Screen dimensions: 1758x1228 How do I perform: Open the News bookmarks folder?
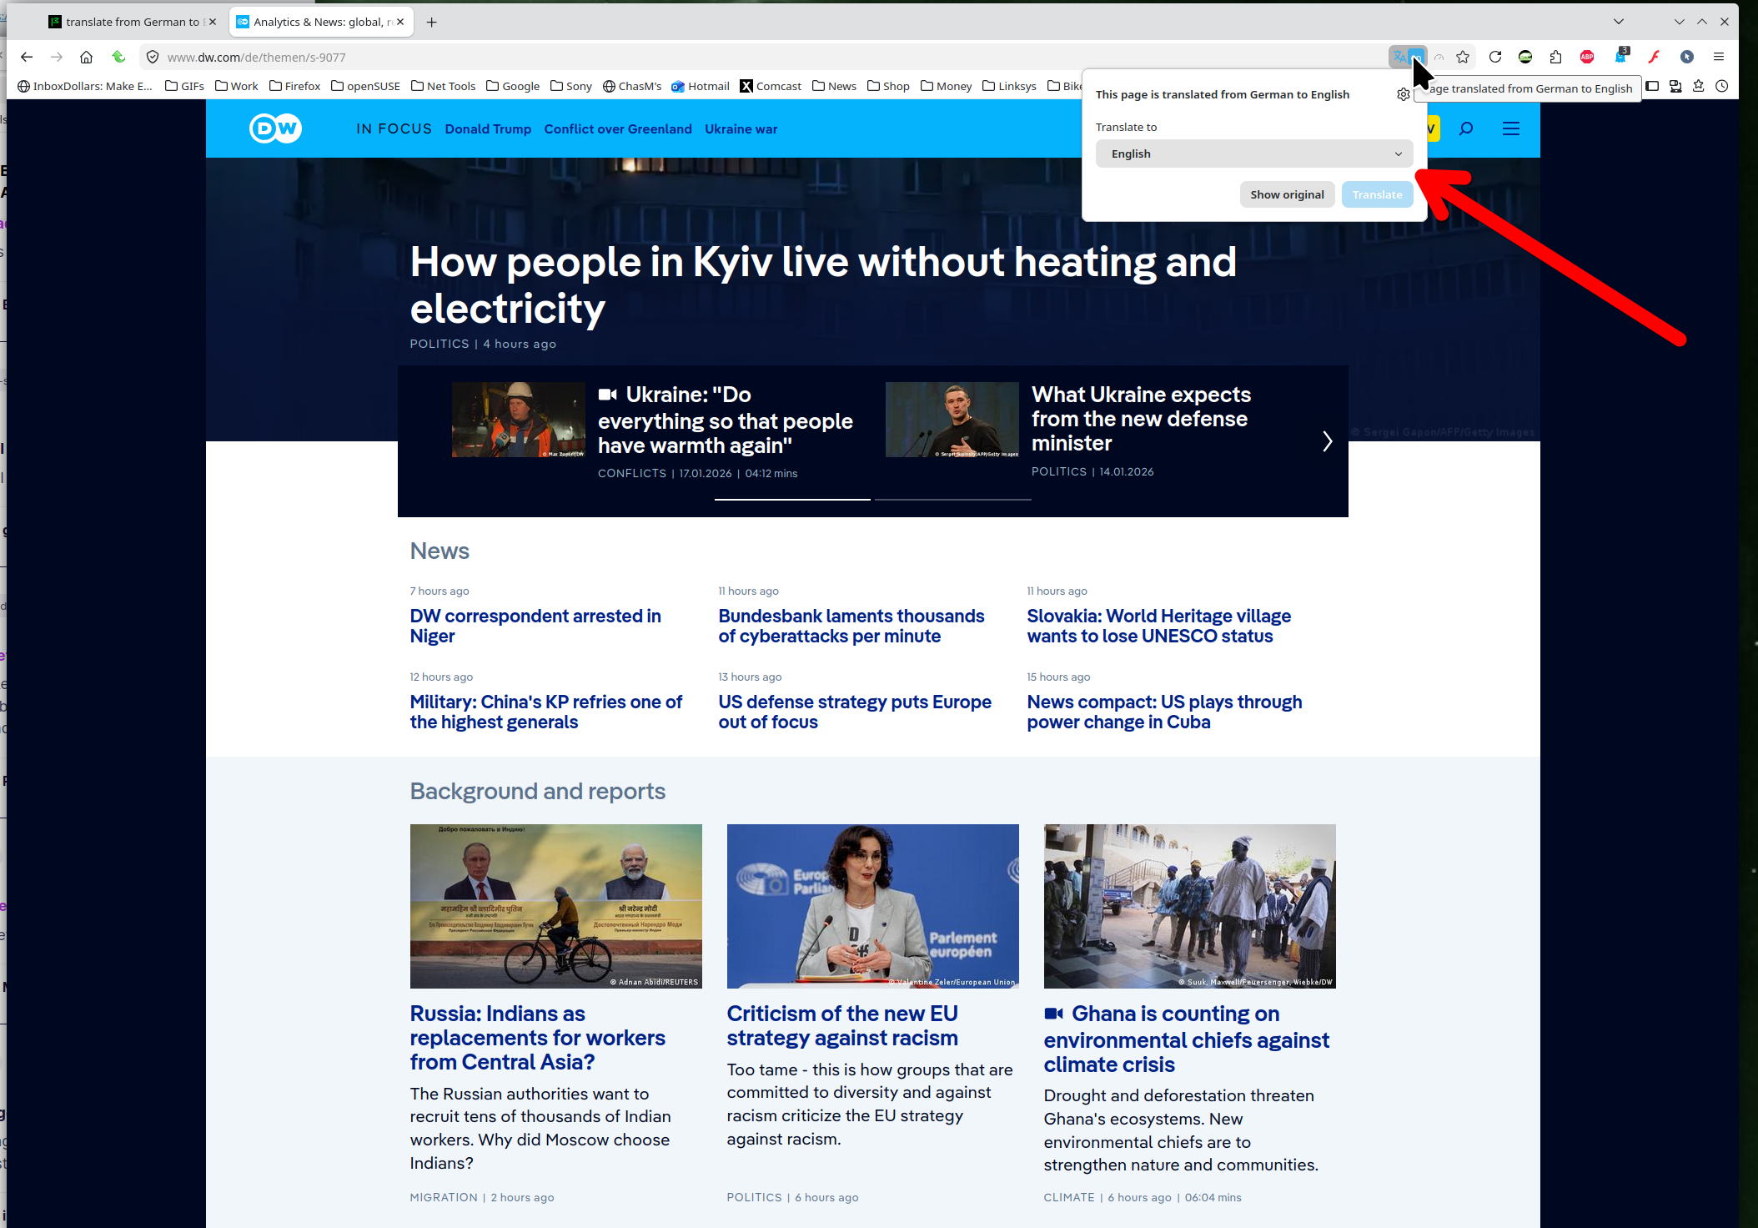point(834,86)
